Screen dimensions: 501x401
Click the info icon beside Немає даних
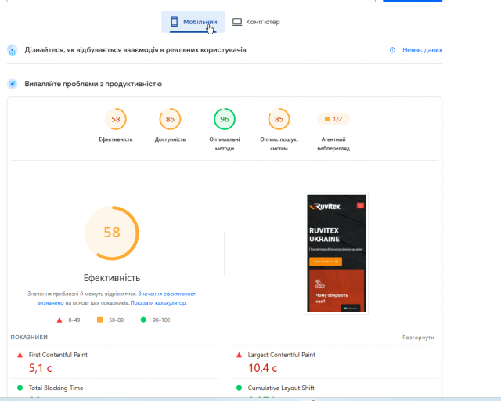[392, 50]
